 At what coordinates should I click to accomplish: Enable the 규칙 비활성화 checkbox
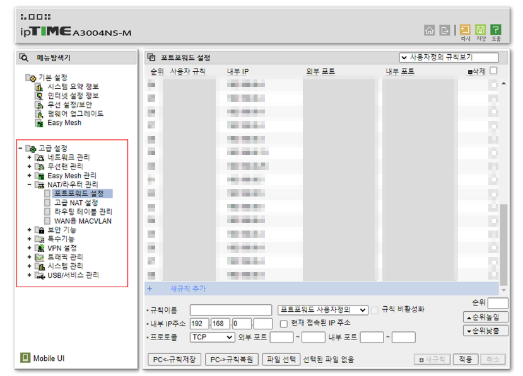375,310
